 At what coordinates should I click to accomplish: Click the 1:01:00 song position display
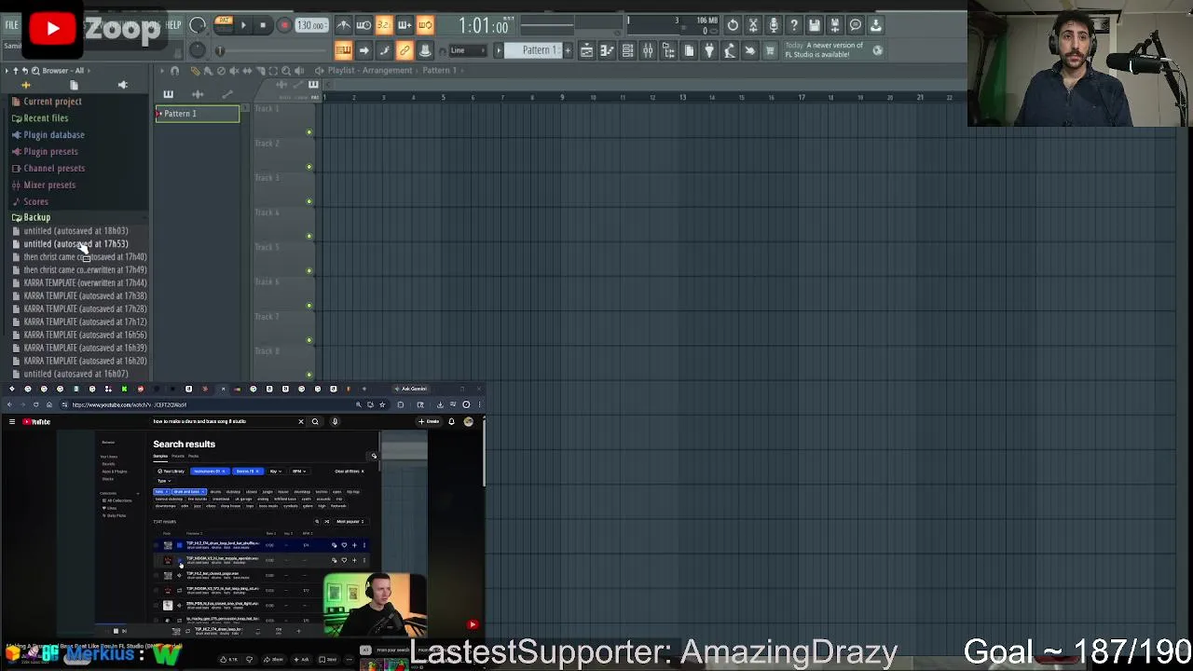484,26
